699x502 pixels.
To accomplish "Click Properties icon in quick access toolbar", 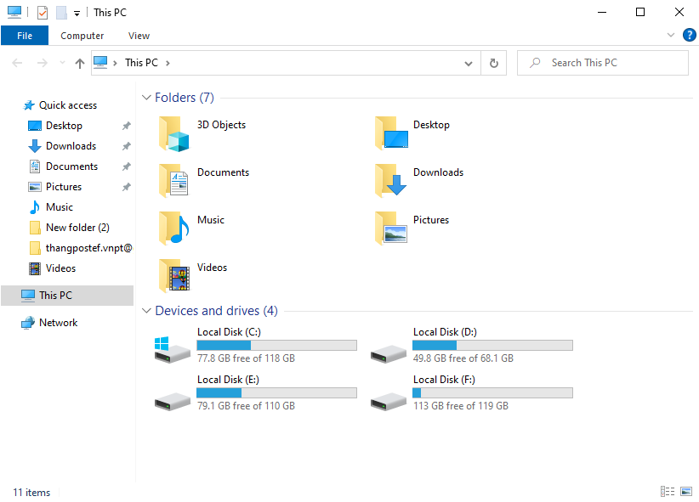I will coord(43,13).
